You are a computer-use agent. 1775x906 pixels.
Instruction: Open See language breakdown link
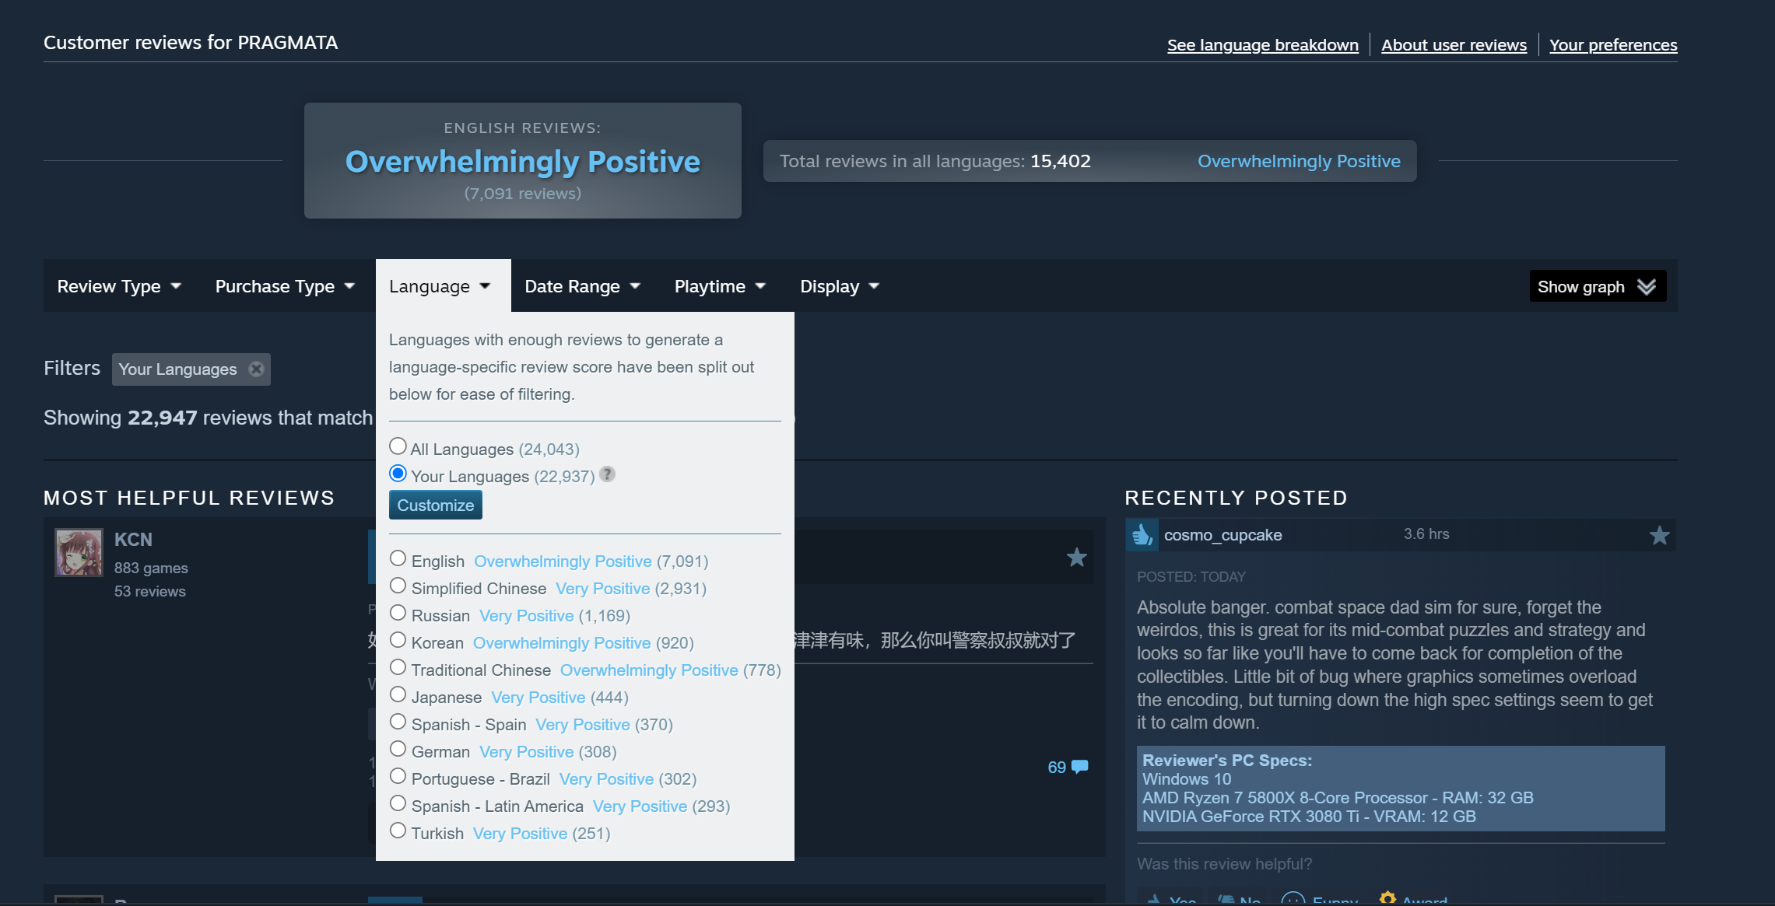pos(1262,45)
